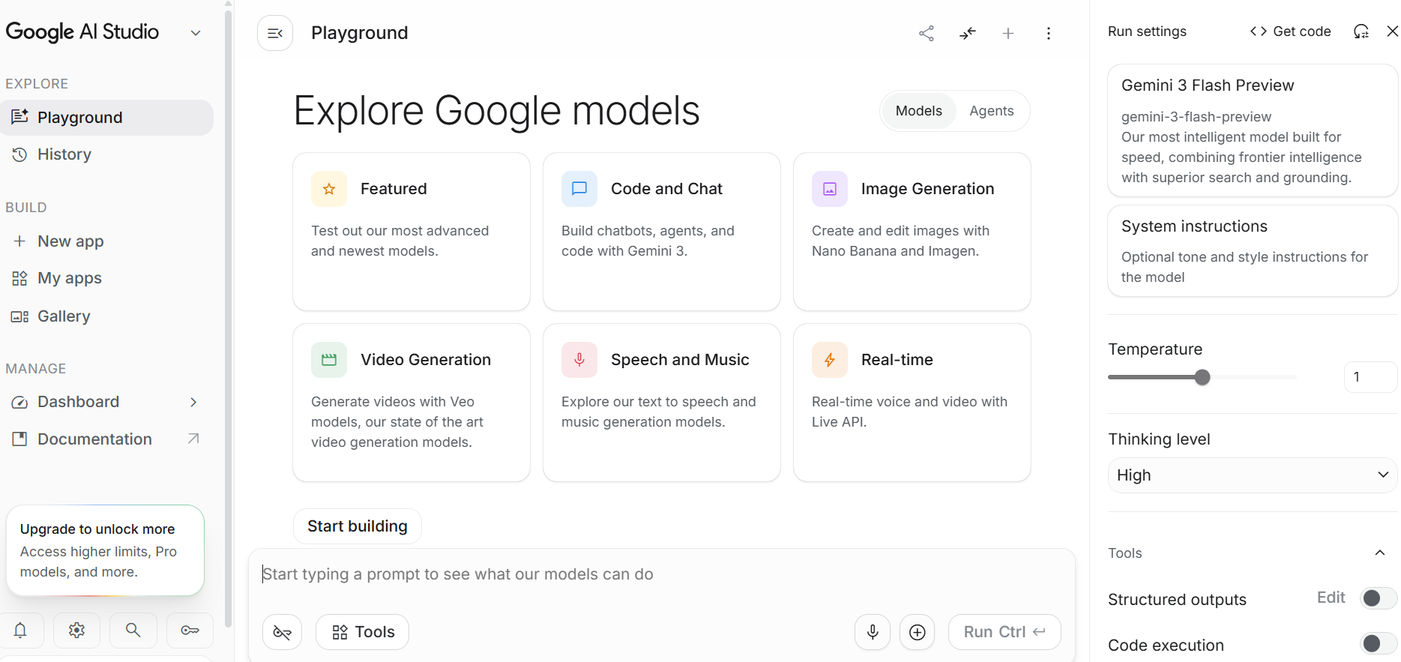
Task: Click the Video Generation clapperboard icon
Action: 329,360
